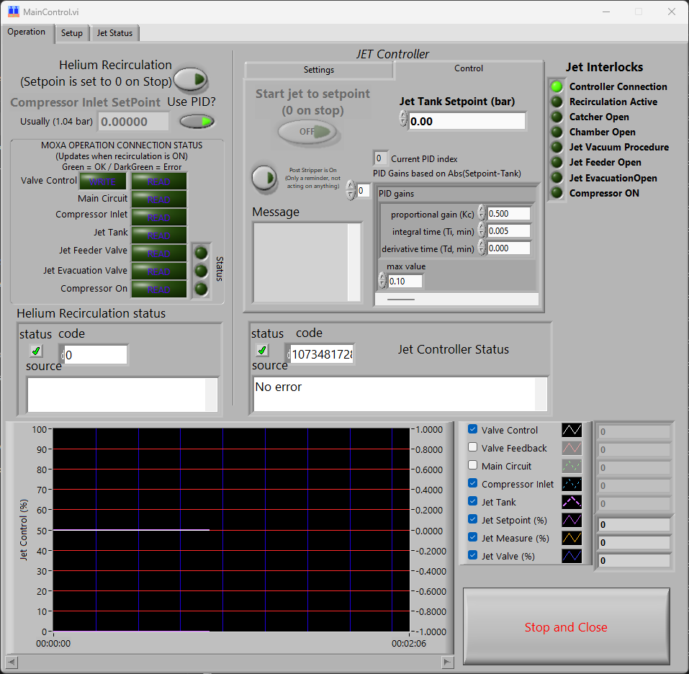Uncheck Valve Control plot visibility

click(x=473, y=429)
